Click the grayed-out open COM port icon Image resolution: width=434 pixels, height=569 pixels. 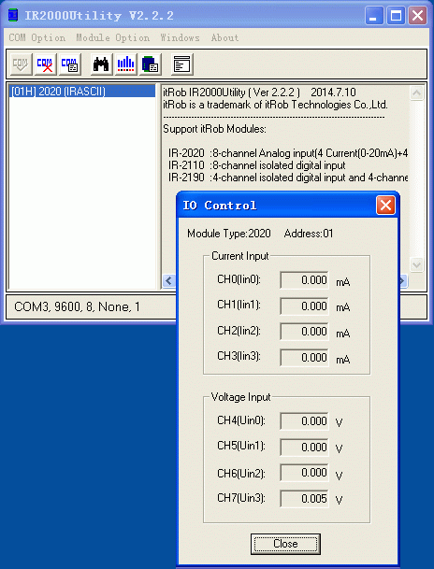21,64
